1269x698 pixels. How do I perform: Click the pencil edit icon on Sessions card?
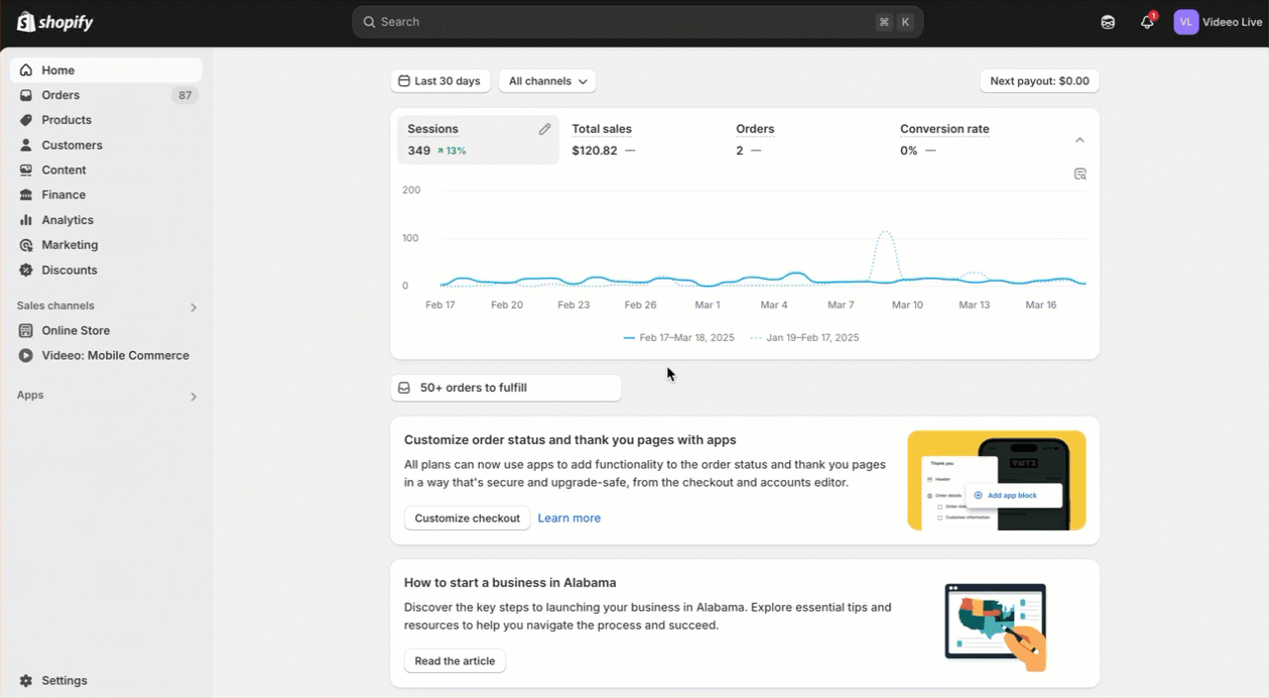point(544,130)
